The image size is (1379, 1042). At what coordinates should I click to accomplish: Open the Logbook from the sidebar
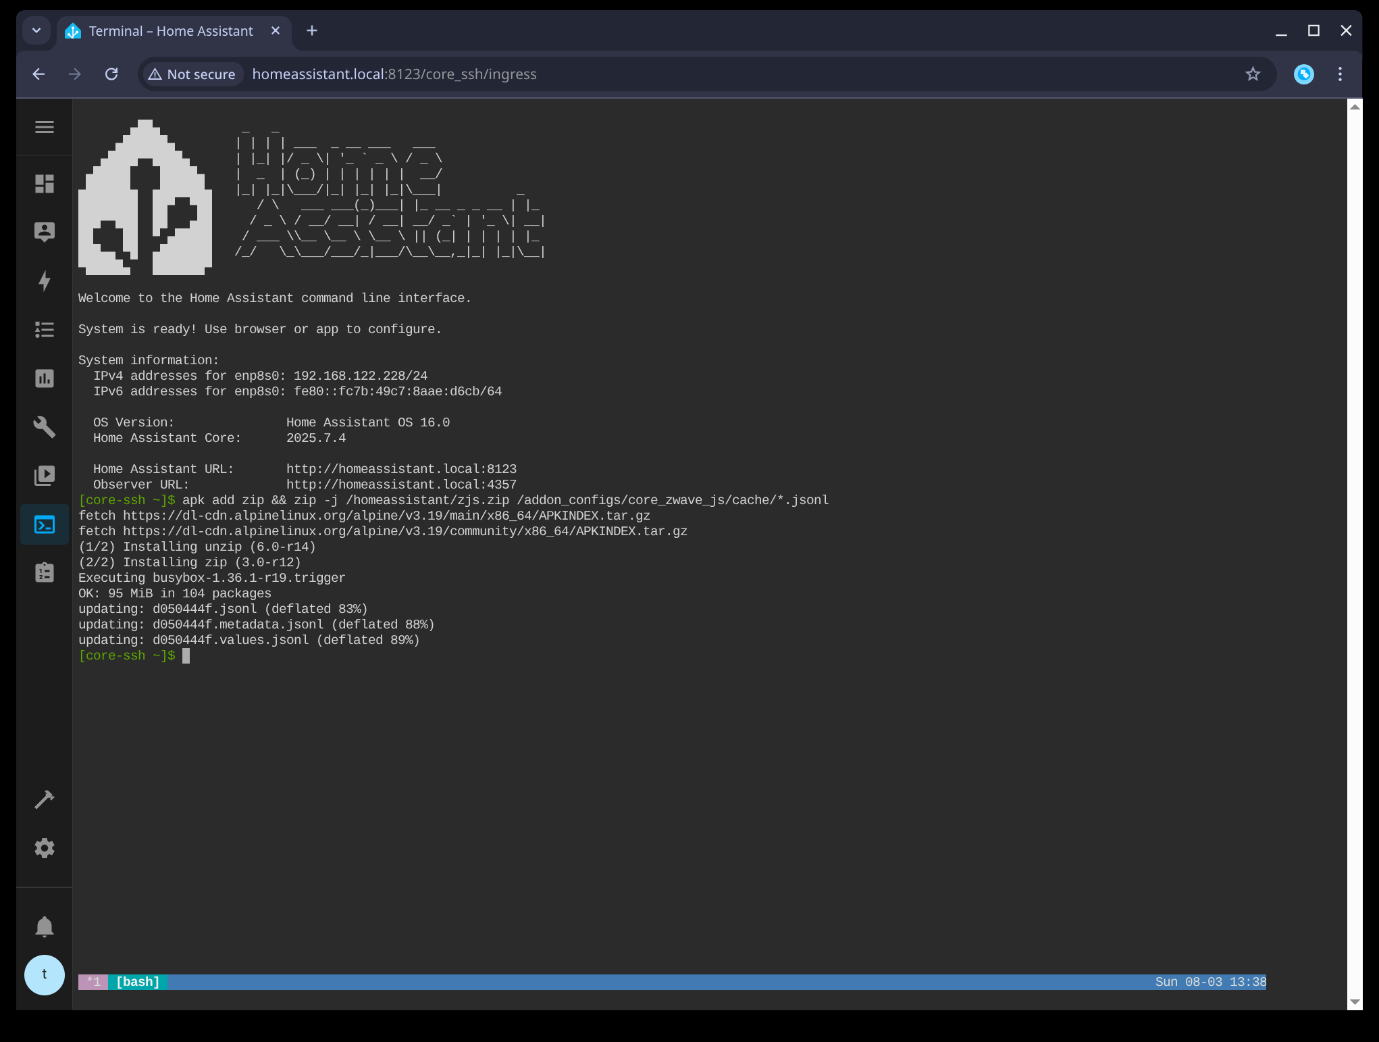(45, 330)
